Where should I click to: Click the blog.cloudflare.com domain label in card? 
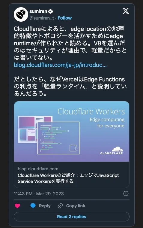click(x=38, y=169)
